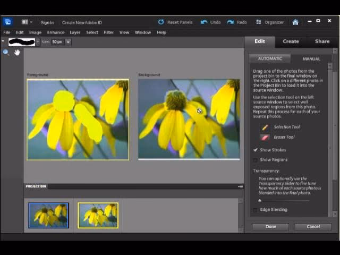This screenshot has width=340, height=255.
Task: Click the instructions panel vertical scrollbar
Action: (330, 139)
